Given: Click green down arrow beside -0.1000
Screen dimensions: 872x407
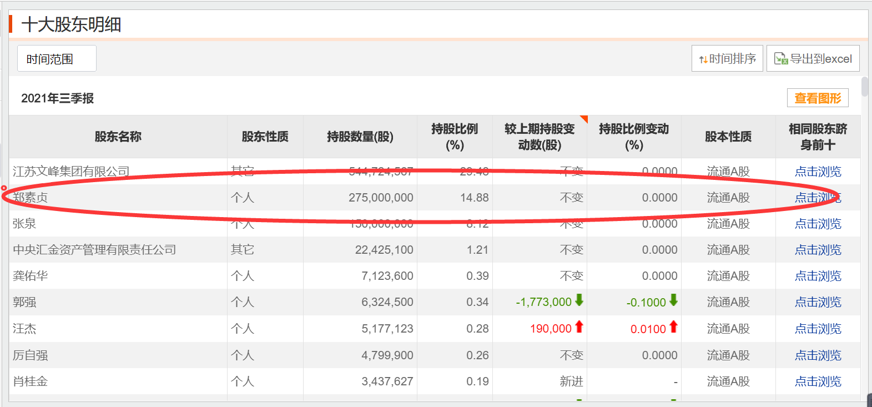Looking at the screenshot, I should (x=673, y=300).
